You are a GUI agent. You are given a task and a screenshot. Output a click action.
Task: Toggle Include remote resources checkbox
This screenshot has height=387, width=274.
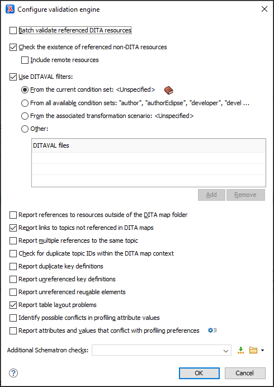[x=25, y=60]
